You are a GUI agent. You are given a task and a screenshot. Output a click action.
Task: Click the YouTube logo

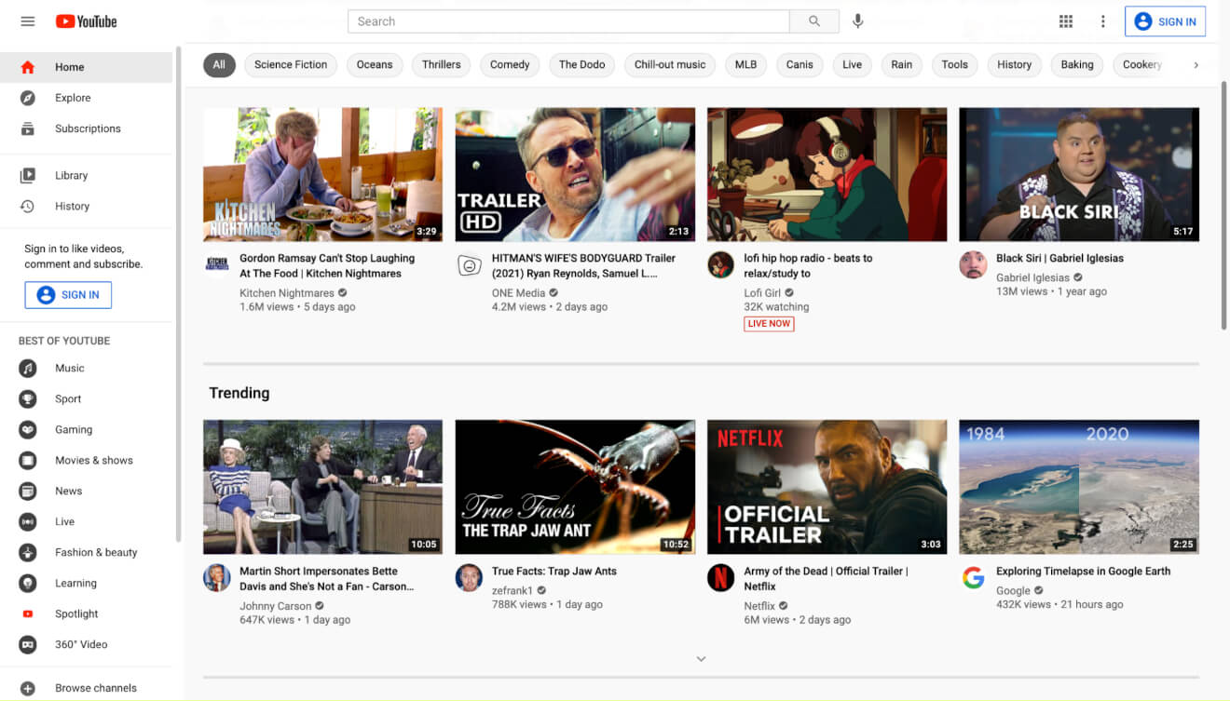coord(87,21)
